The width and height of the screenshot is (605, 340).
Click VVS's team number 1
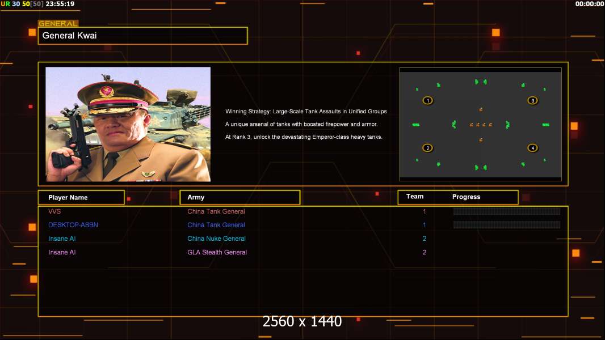tap(425, 211)
